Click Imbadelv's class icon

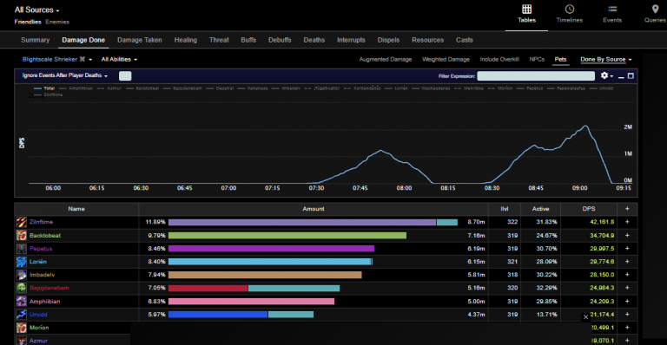[21, 275]
